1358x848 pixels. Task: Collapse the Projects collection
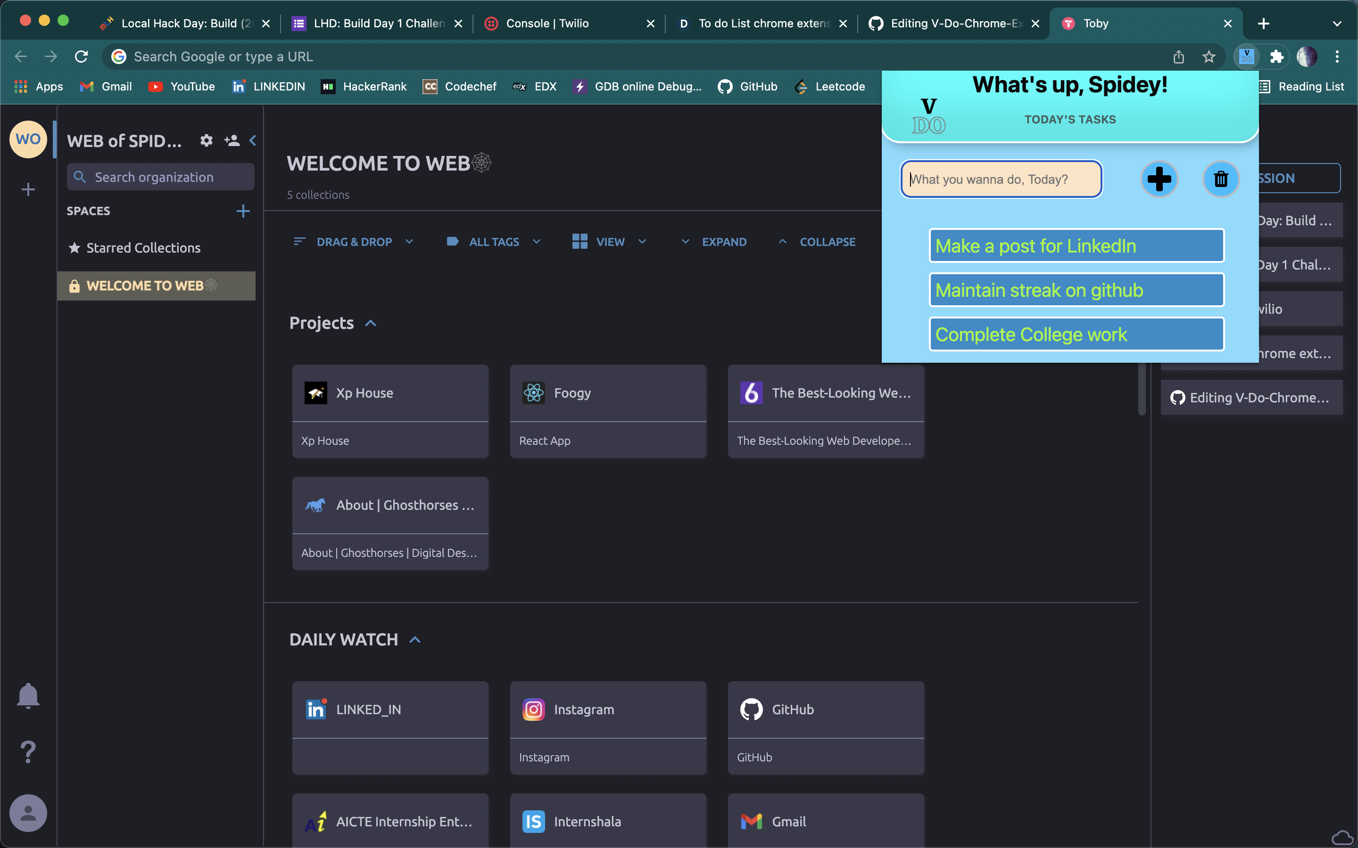coord(370,323)
